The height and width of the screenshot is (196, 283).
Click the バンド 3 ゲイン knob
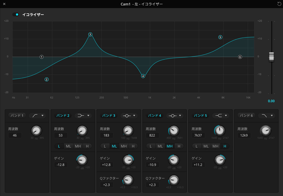pyautogui.click(x=128, y=160)
